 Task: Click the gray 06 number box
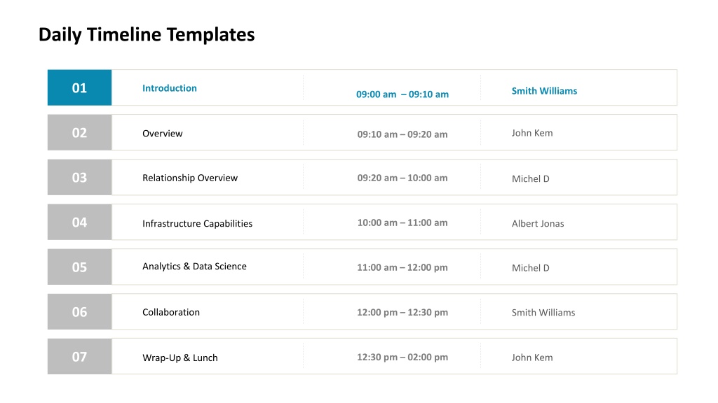(x=80, y=311)
